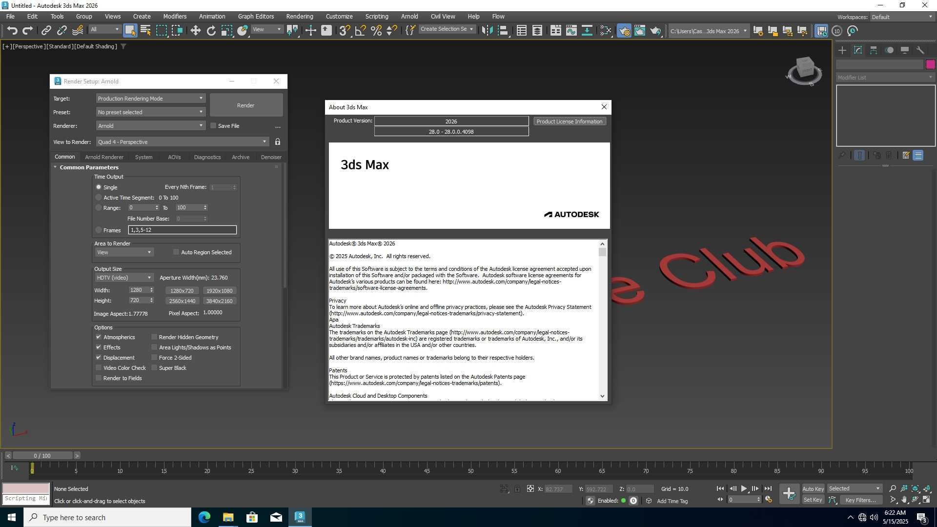The width and height of the screenshot is (937, 527).
Task: Open the Hierarchy panel icon
Action: [x=874, y=50]
